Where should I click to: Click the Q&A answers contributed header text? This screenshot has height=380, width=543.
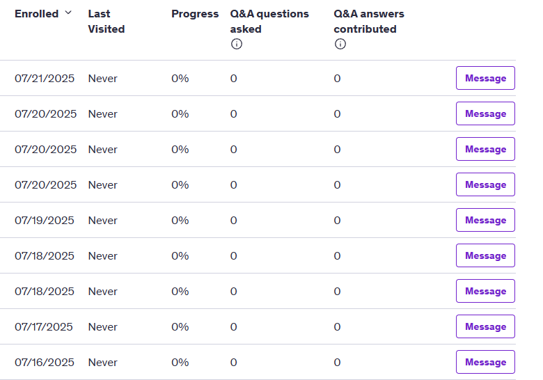tap(368, 22)
